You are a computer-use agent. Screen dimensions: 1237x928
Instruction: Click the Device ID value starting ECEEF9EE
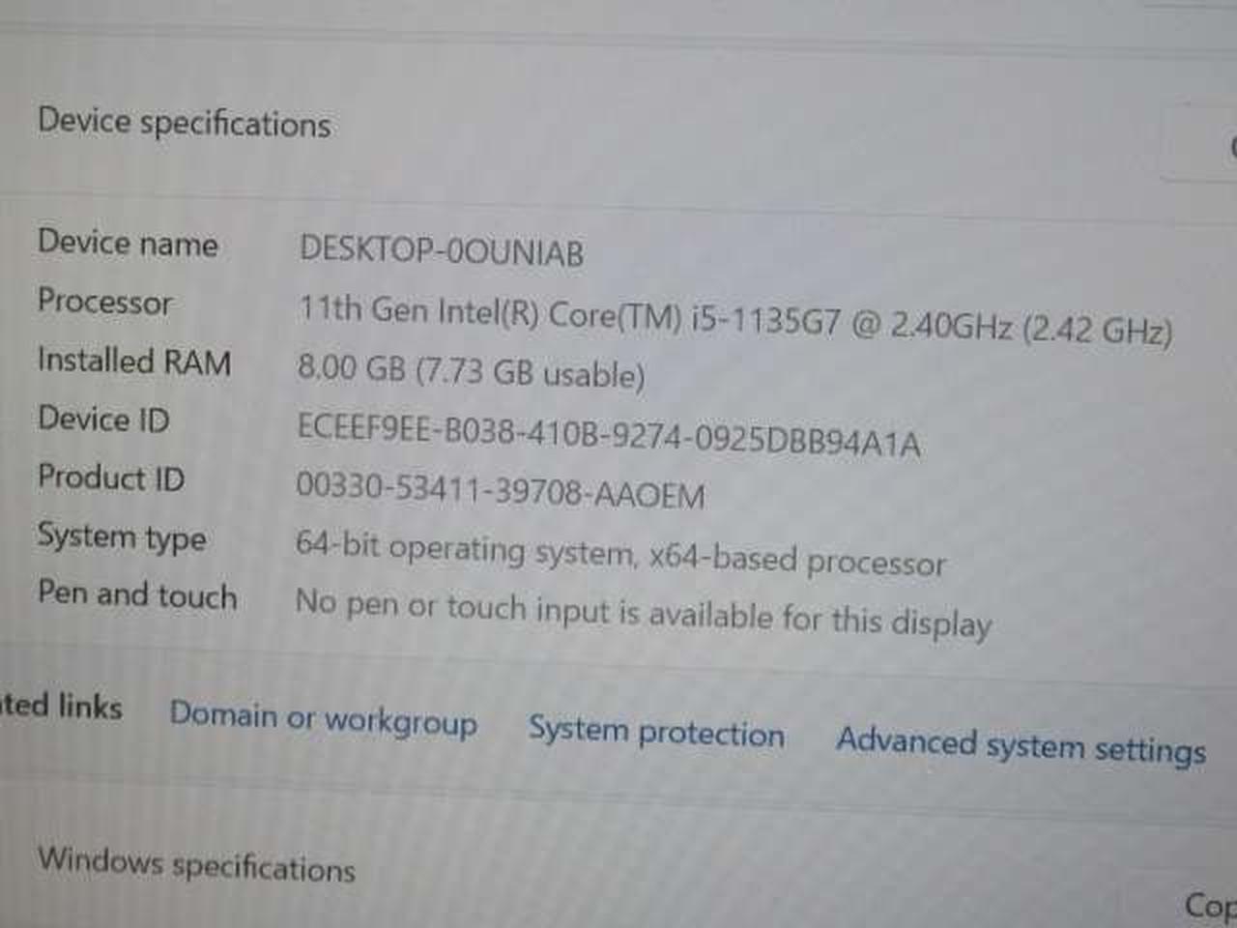608,434
